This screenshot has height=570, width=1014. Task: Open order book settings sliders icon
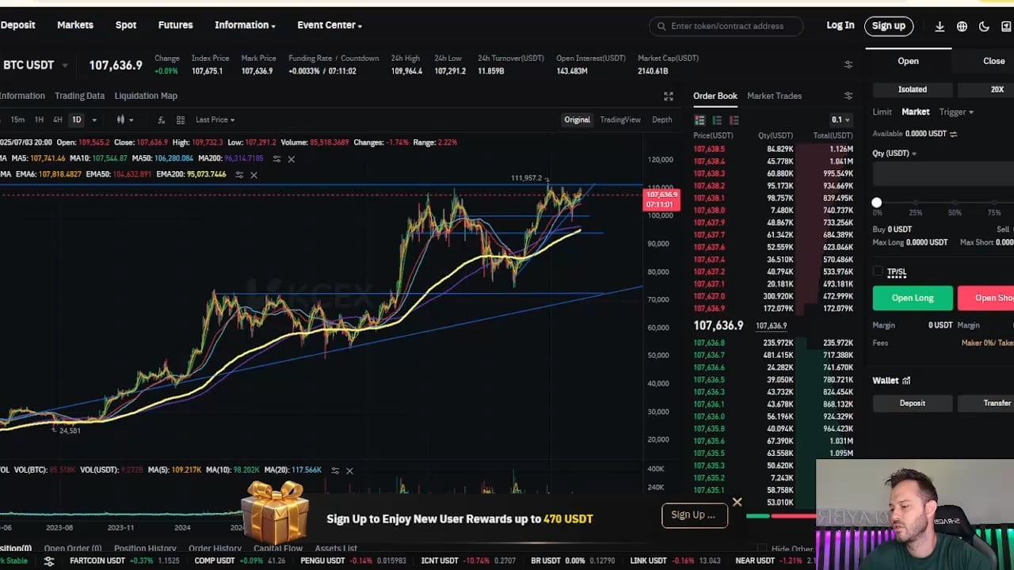tap(848, 96)
